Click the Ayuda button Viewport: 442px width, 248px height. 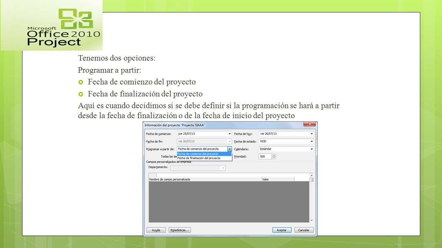[x=156, y=230]
